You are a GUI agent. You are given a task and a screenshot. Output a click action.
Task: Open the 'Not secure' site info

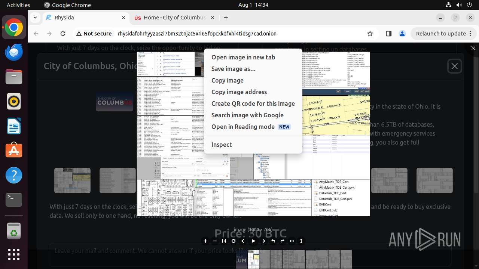point(94,34)
